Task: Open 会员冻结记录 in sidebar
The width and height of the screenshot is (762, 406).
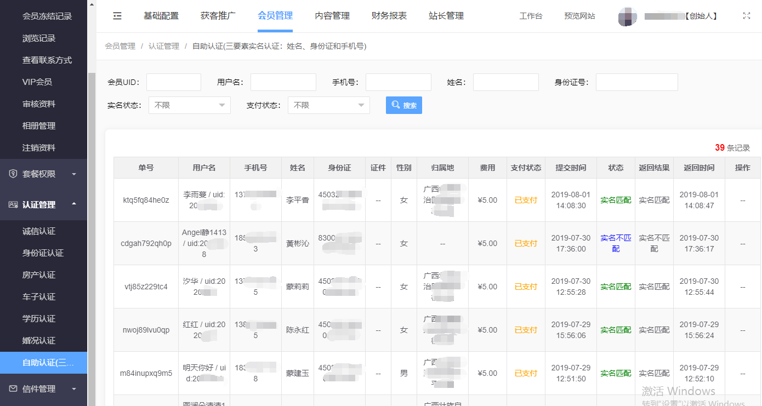Action: [x=47, y=16]
